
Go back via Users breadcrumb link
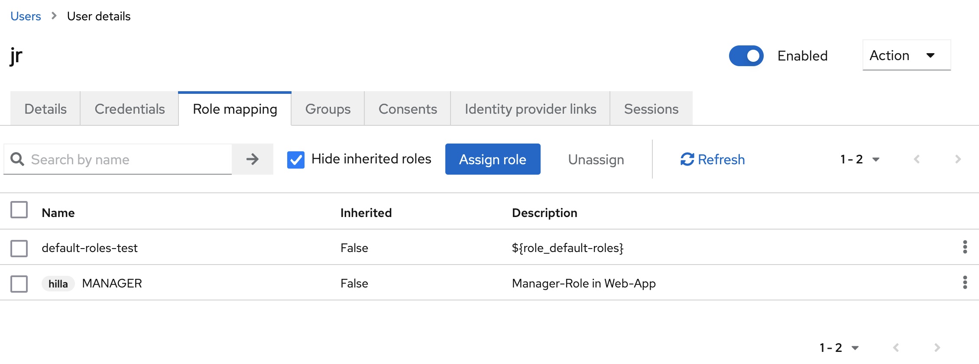(26, 16)
